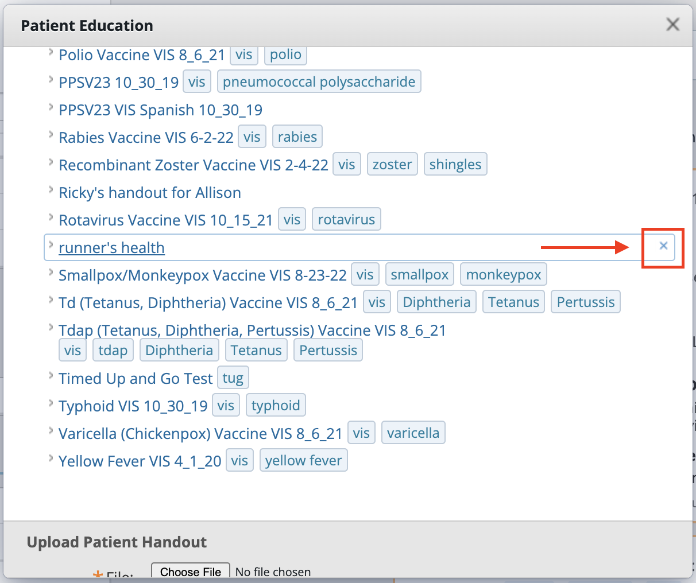Expand Ricky's handout for Allison
Viewport: 696px width, 583px height.
point(51,190)
